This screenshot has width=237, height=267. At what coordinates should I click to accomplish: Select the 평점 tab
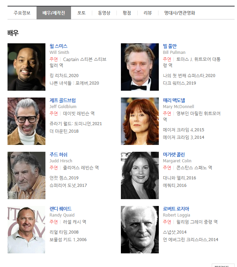(127, 13)
